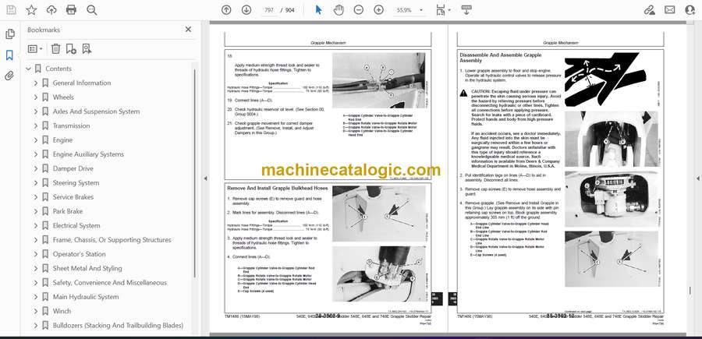Expand the General Information bookmark

[x=36, y=83]
